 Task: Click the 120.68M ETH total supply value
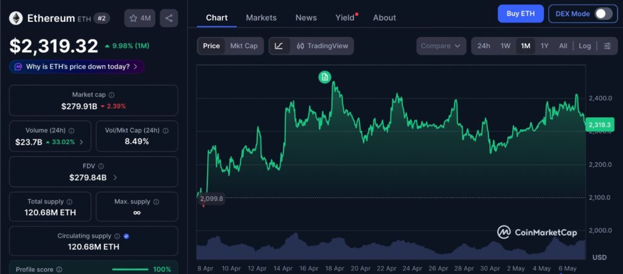click(x=50, y=213)
